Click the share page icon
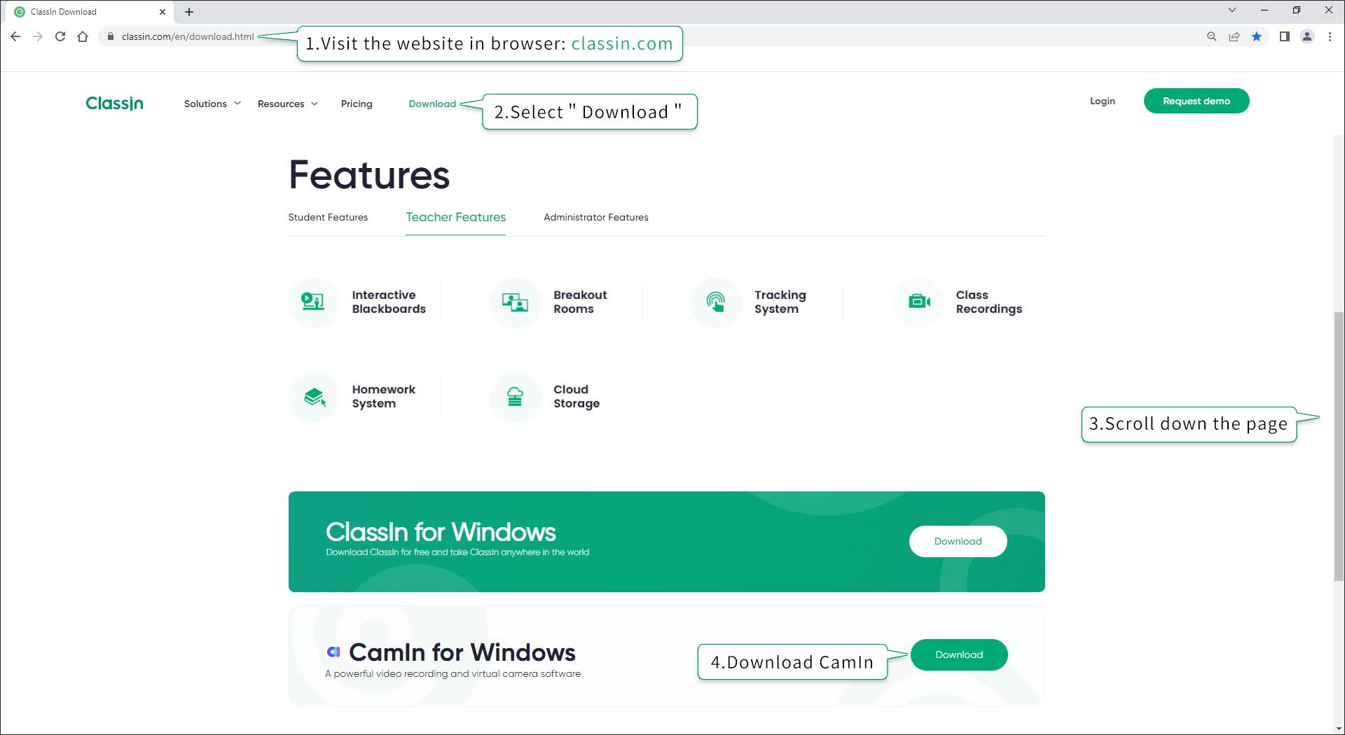 click(1234, 36)
